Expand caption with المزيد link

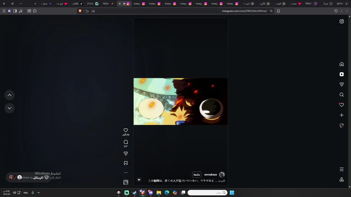[222, 181]
